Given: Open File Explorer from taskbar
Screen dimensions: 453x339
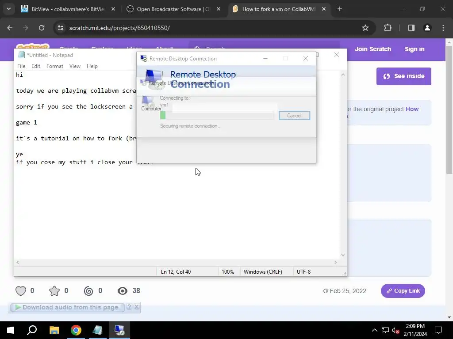Looking at the screenshot, I should coord(54,330).
